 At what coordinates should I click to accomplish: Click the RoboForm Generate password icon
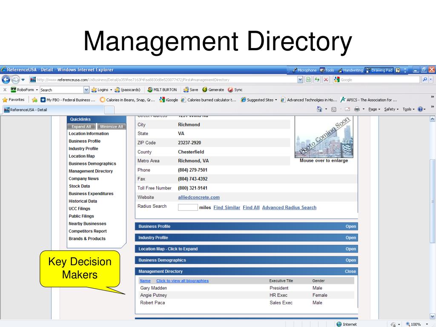[213, 90]
